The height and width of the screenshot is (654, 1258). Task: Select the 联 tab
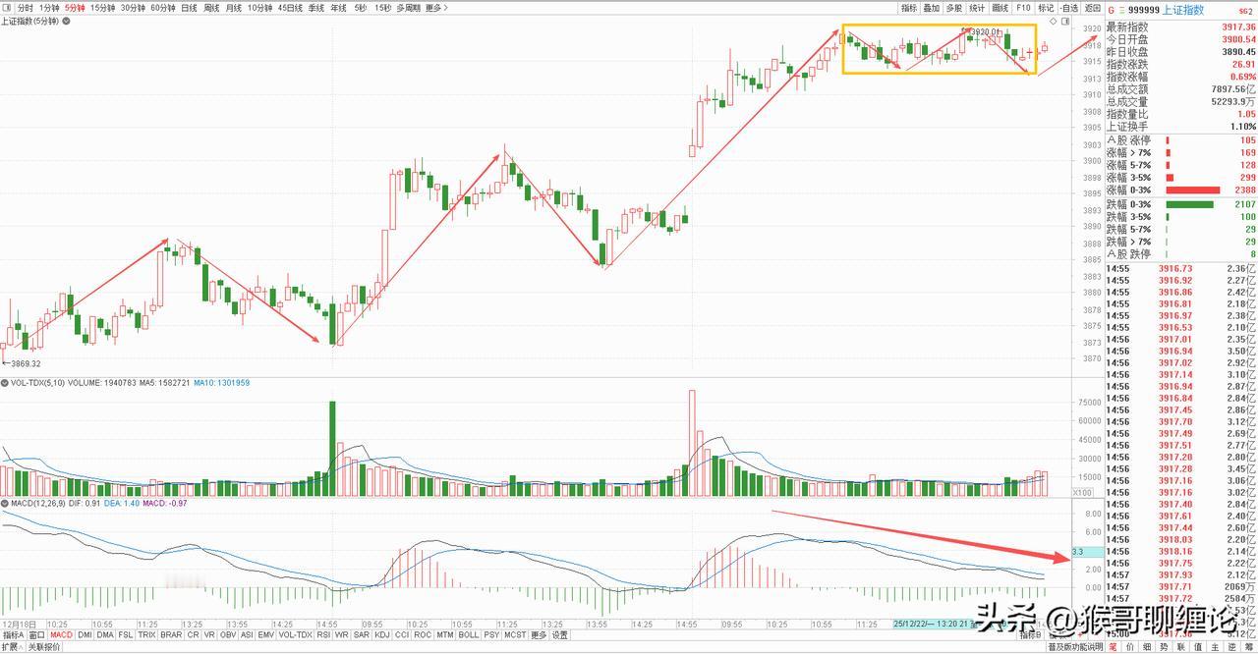point(1180,647)
